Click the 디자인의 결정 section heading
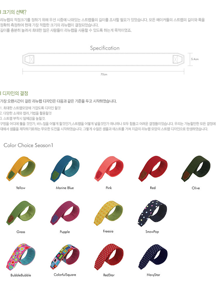 14,93
